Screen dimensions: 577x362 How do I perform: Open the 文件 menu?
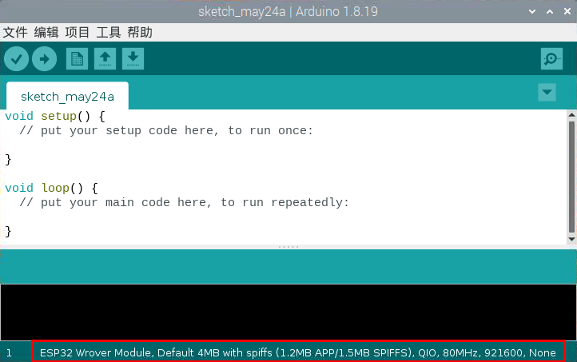tap(15, 33)
